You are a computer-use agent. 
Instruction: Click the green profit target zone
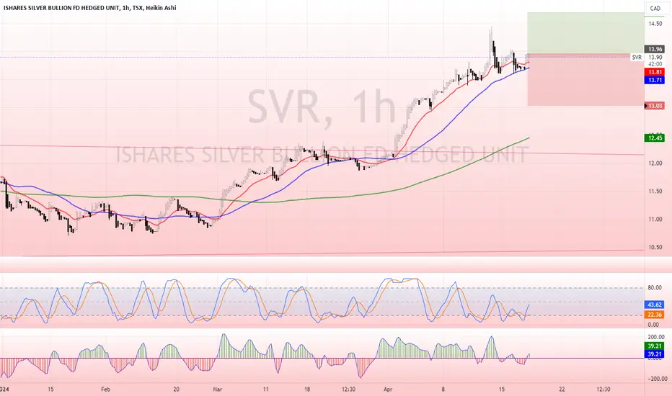(585, 33)
